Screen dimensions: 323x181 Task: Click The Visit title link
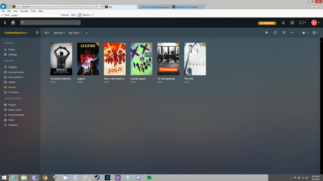(x=188, y=79)
